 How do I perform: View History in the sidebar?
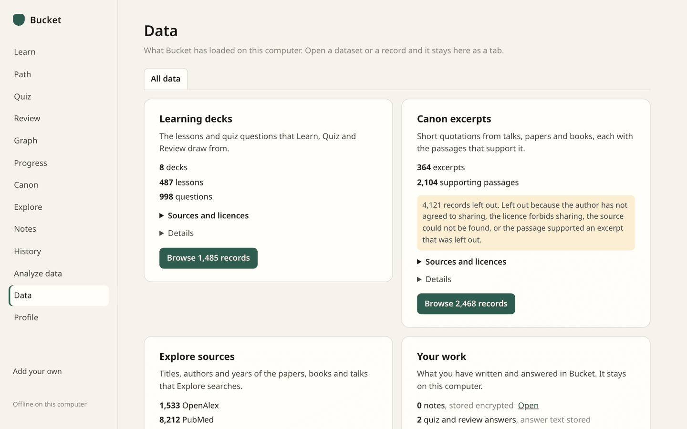(59, 251)
